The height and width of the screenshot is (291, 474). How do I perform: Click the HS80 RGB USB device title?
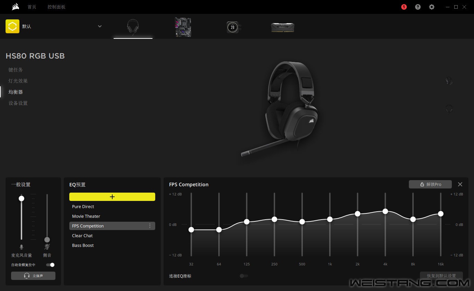point(35,56)
